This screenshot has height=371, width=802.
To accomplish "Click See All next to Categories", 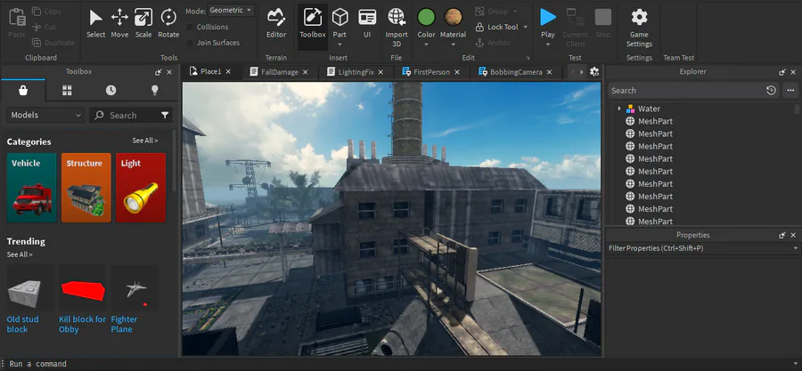I will [145, 141].
